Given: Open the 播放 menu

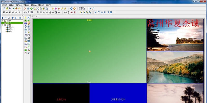Looking at the screenshot, I should click(41, 5).
